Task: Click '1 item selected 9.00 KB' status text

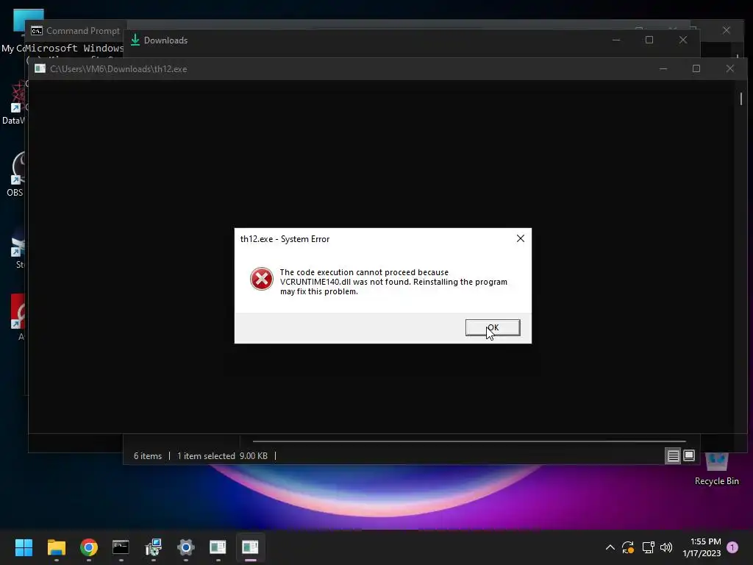Action: coord(222,456)
